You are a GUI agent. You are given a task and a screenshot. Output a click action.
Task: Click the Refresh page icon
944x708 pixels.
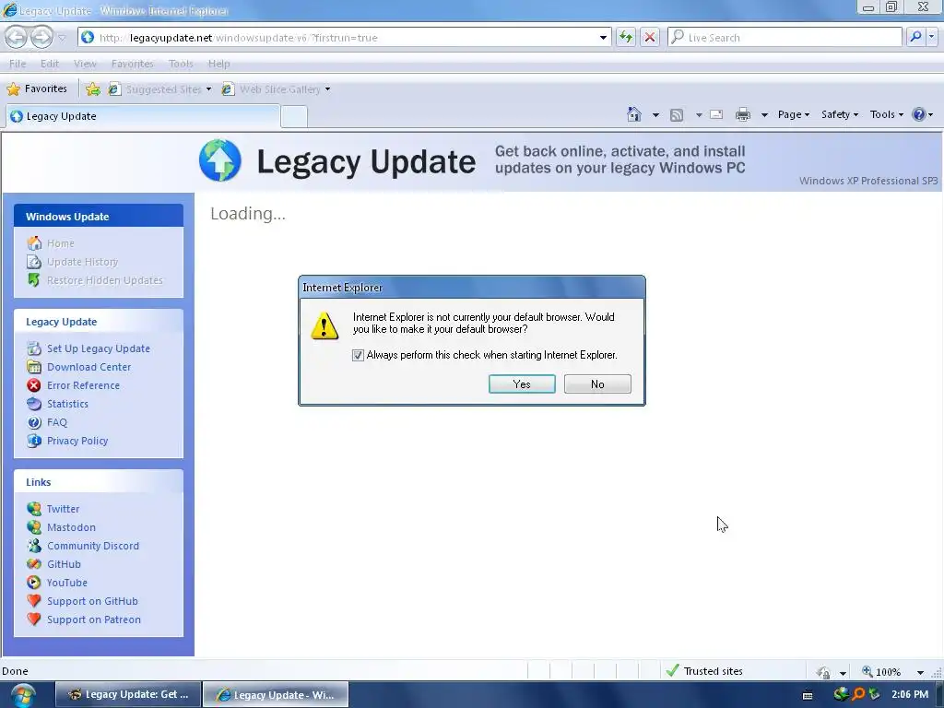tap(626, 37)
